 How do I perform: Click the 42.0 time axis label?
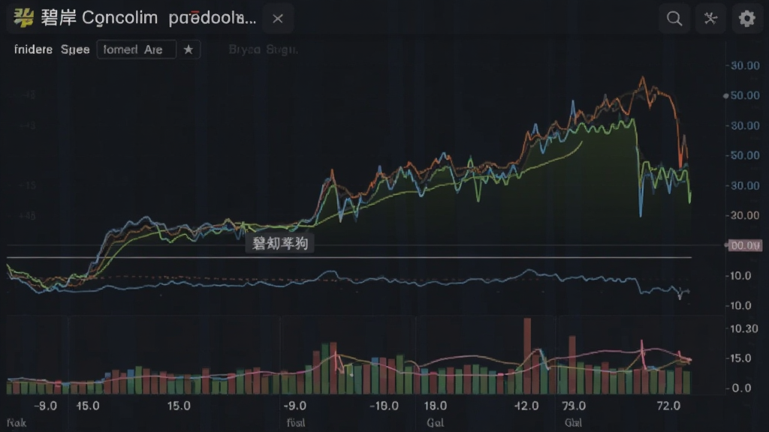pos(526,406)
